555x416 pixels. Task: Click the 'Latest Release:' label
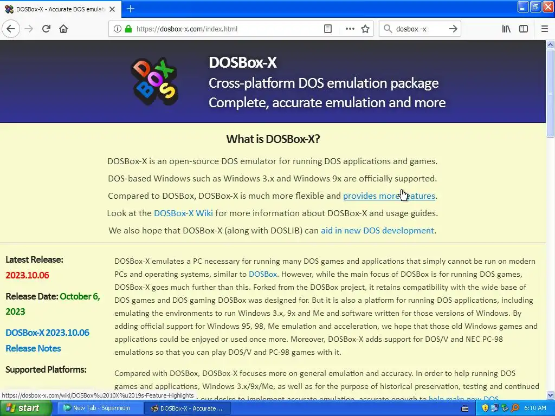tap(34, 259)
